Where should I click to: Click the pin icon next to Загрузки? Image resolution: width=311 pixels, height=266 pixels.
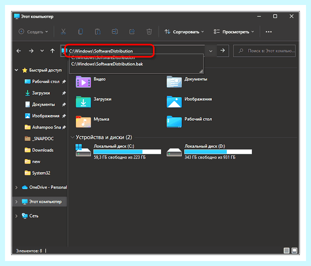click(64, 93)
